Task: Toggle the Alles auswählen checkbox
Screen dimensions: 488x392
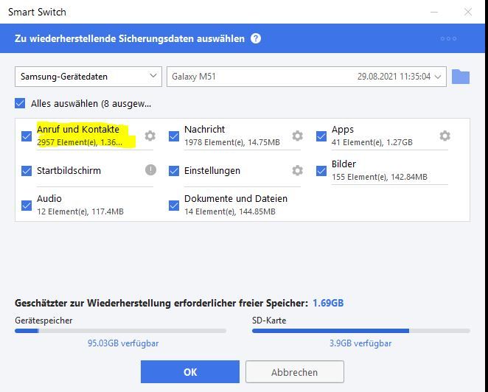Action: pyautogui.click(x=20, y=103)
